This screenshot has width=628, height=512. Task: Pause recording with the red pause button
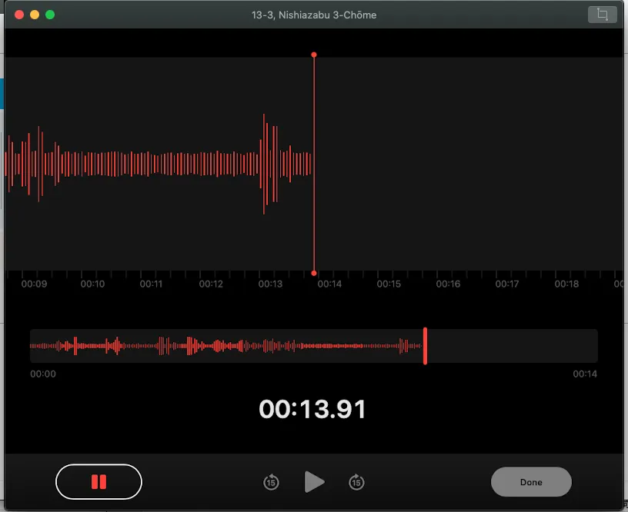(x=99, y=482)
